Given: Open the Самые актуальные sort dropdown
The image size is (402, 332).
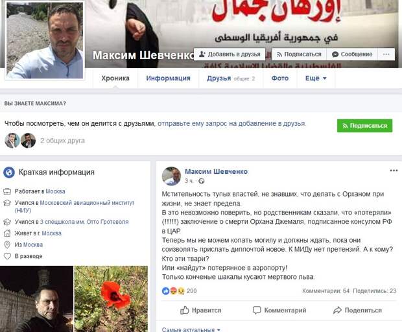Looking at the screenshot, I should click(191, 329).
